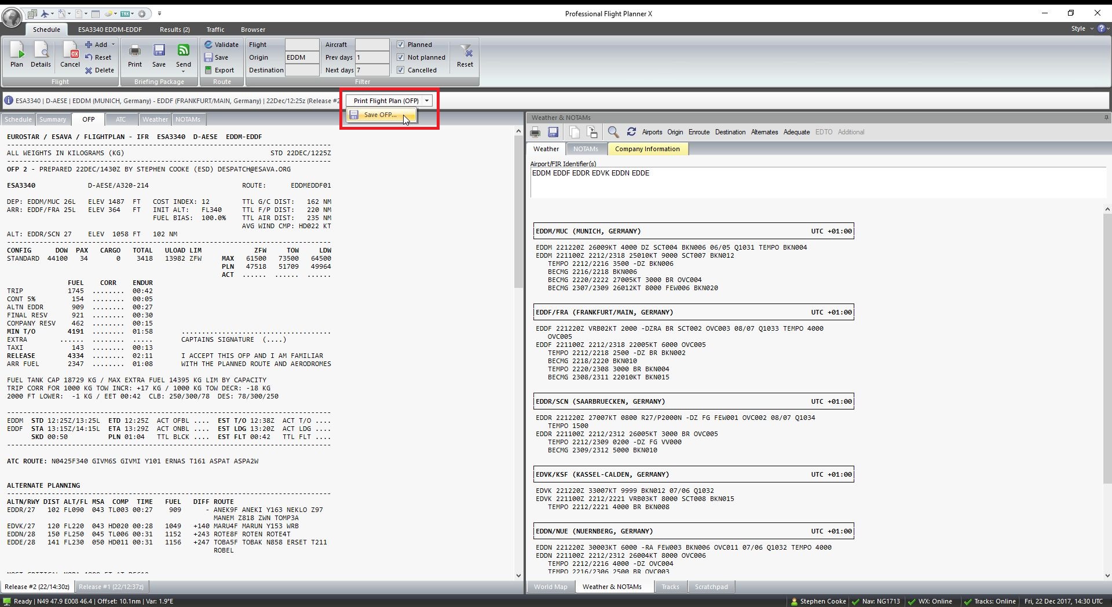Click Airports in weather toolbar

(x=652, y=132)
